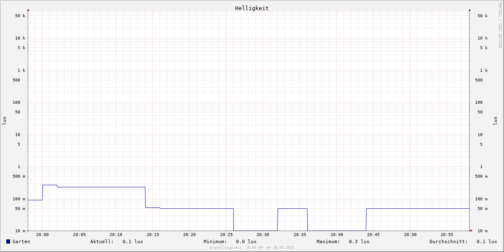Image resolution: width=504 pixels, height=252 pixels.
Task: Click the right-side vertical lux axis title
Action: pos(495,121)
